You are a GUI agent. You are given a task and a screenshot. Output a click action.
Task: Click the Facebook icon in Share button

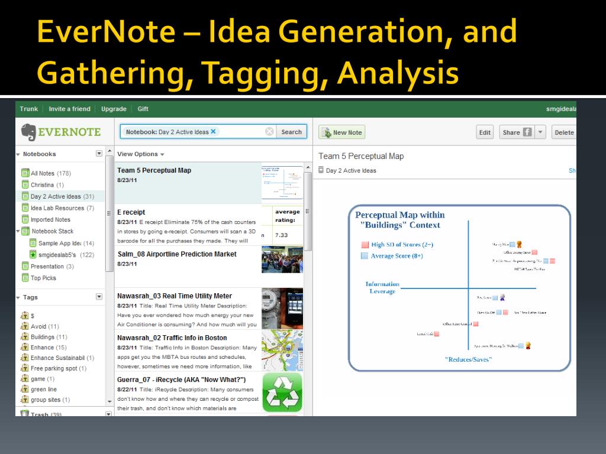(x=527, y=132)
